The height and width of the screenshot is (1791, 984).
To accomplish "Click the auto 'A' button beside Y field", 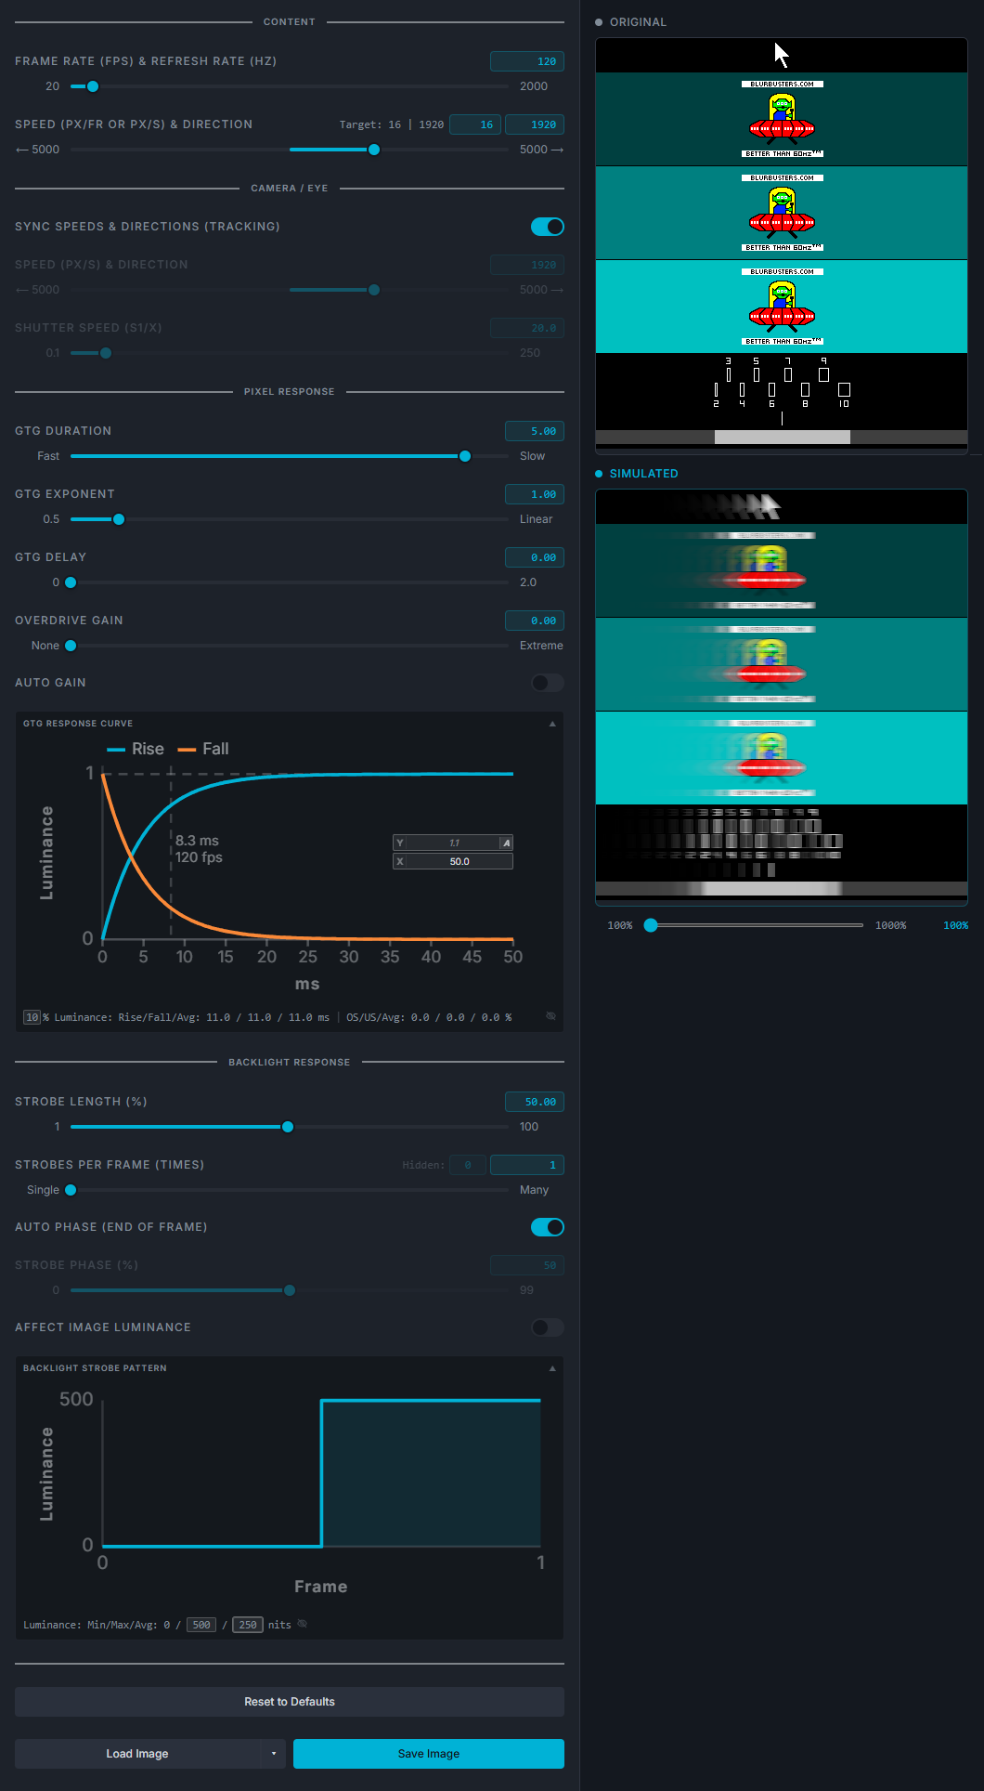I will (506, 843).
